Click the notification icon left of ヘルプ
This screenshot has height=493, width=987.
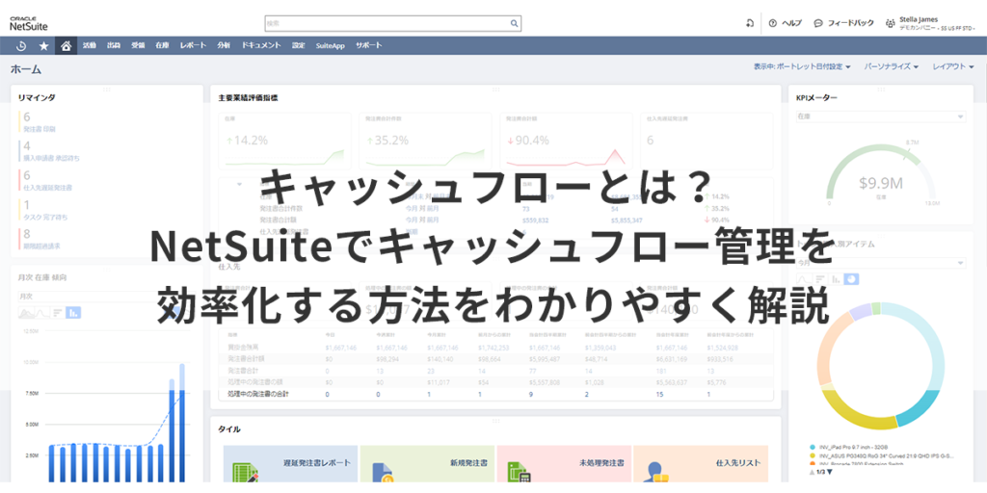pos(750,23)
